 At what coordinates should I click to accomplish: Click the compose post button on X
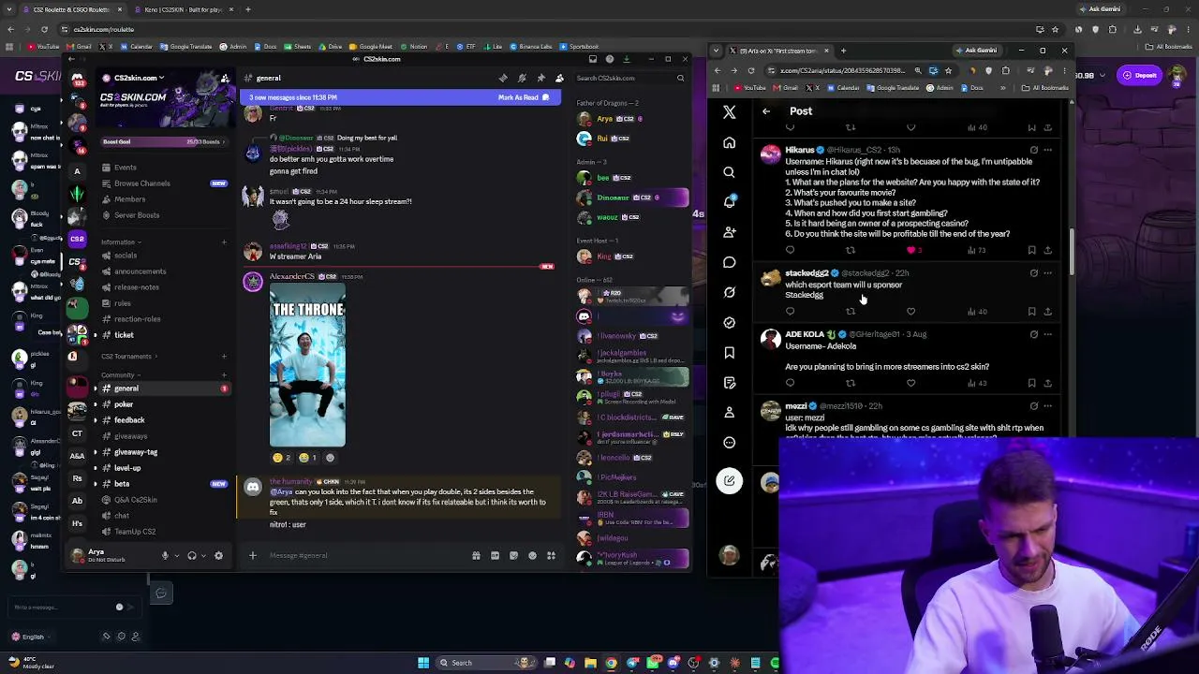click(729, 481)
